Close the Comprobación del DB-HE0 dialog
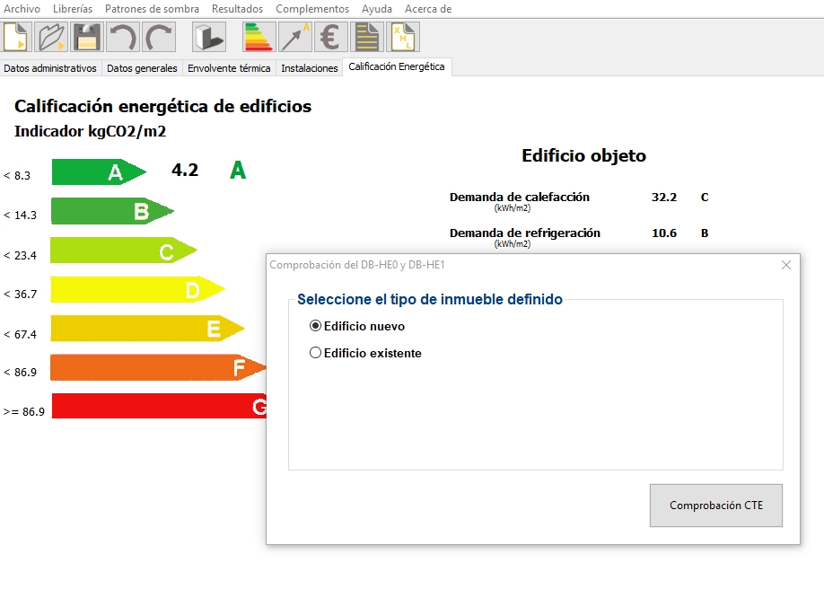This screenshot has width=824, height=598. coord(786,265)
